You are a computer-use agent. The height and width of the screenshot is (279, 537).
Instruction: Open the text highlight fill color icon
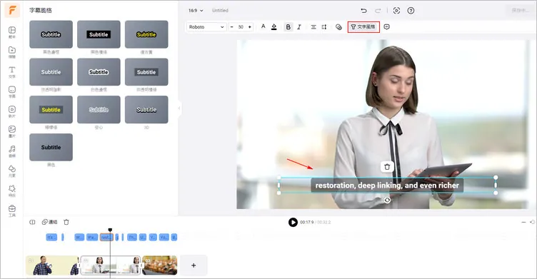click(274, 26)
